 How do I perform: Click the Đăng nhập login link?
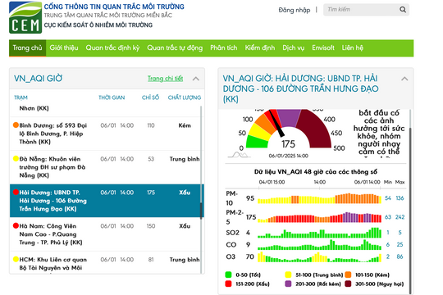tap(295, 10)
